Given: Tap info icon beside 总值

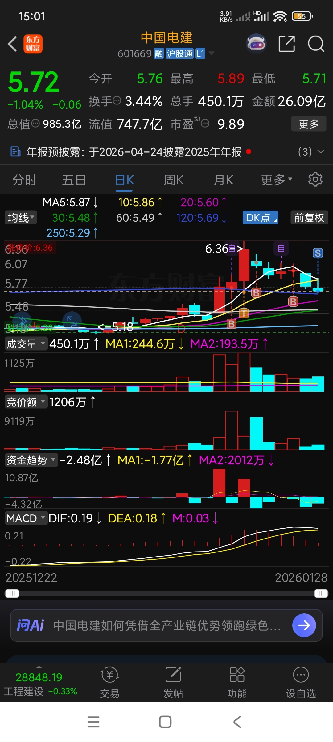Looking at the screenshot, I should (36, 123).
